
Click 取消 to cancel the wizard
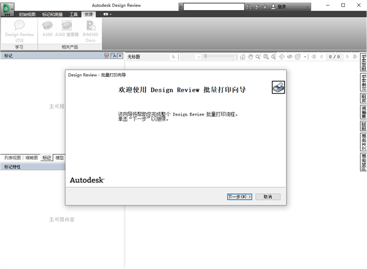(268, 197)
